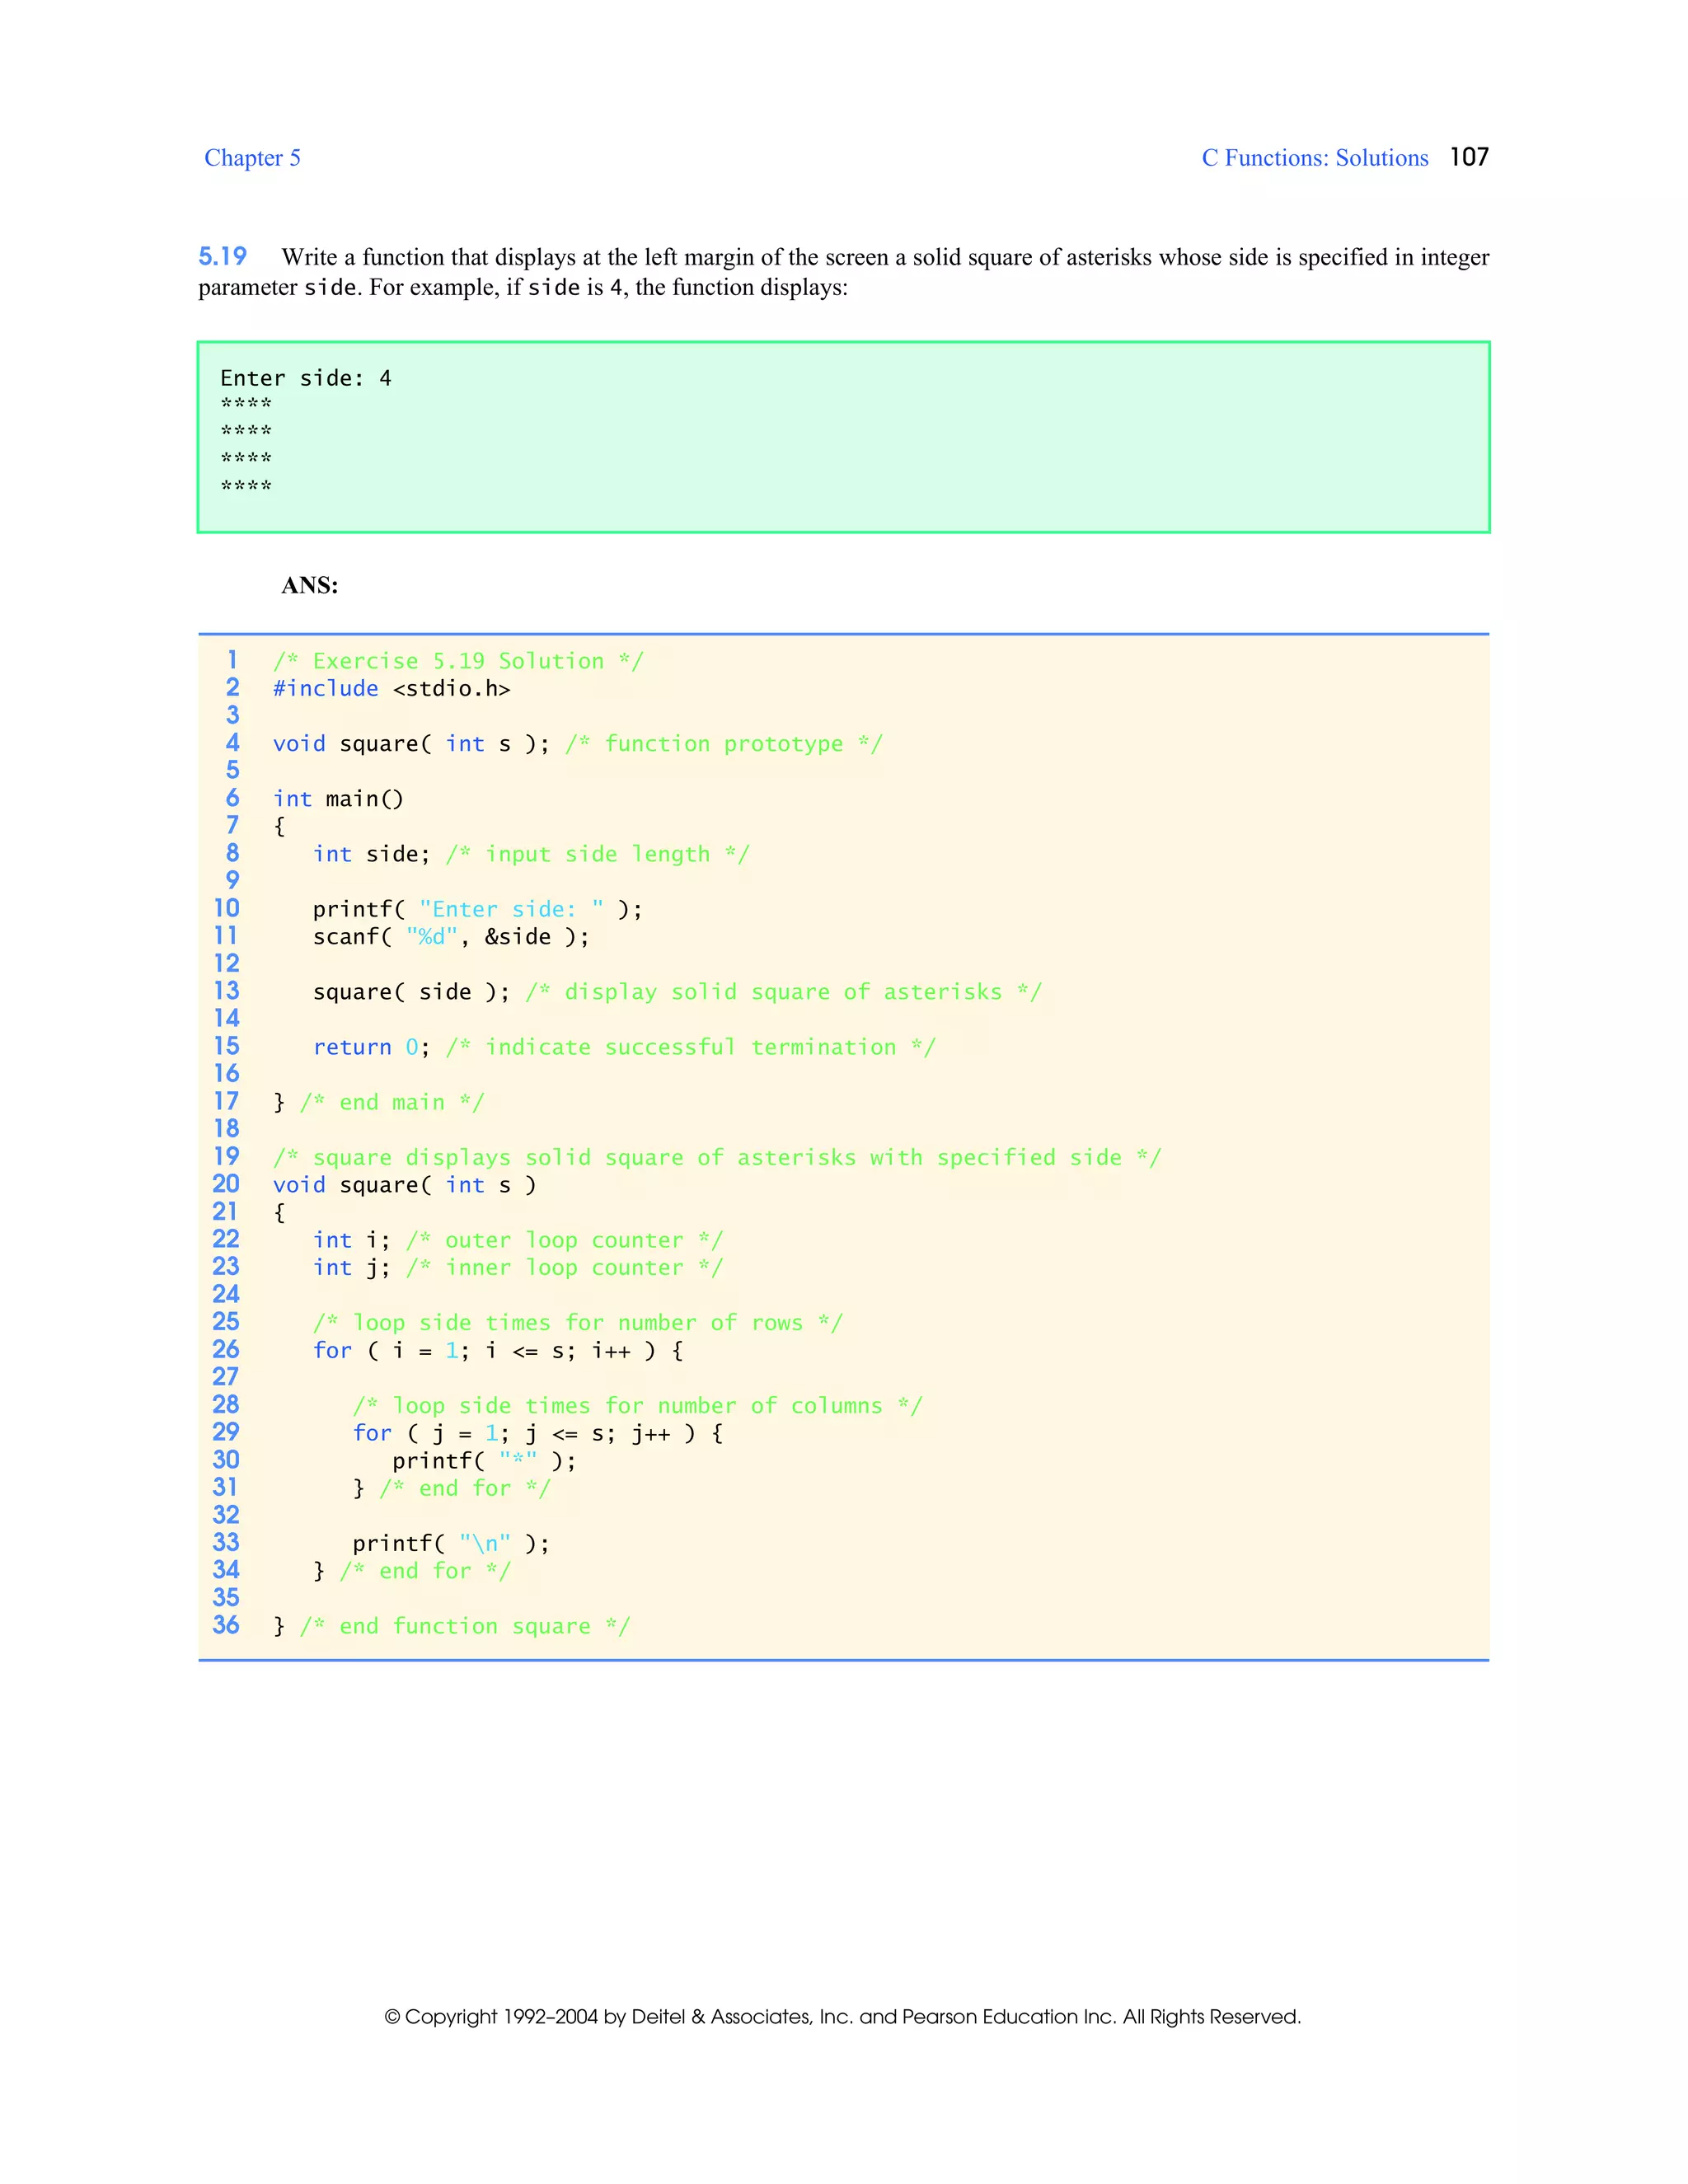
Task: Click page number 107
Action: coord(1469,157)
